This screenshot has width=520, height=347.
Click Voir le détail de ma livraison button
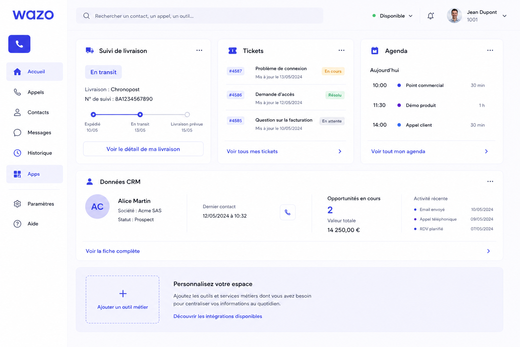tap(143, 149)
